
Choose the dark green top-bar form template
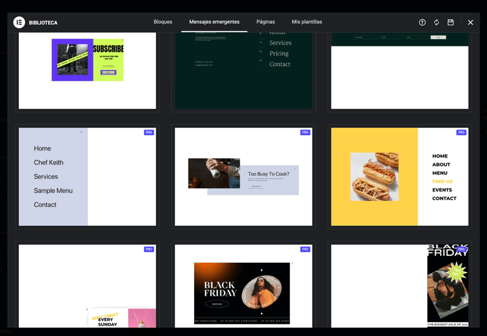click(400, 70)
